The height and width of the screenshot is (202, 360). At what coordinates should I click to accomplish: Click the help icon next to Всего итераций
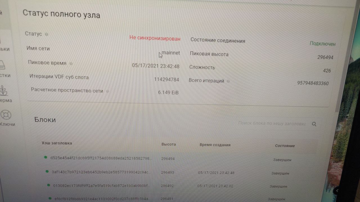[x=228, y=81]
